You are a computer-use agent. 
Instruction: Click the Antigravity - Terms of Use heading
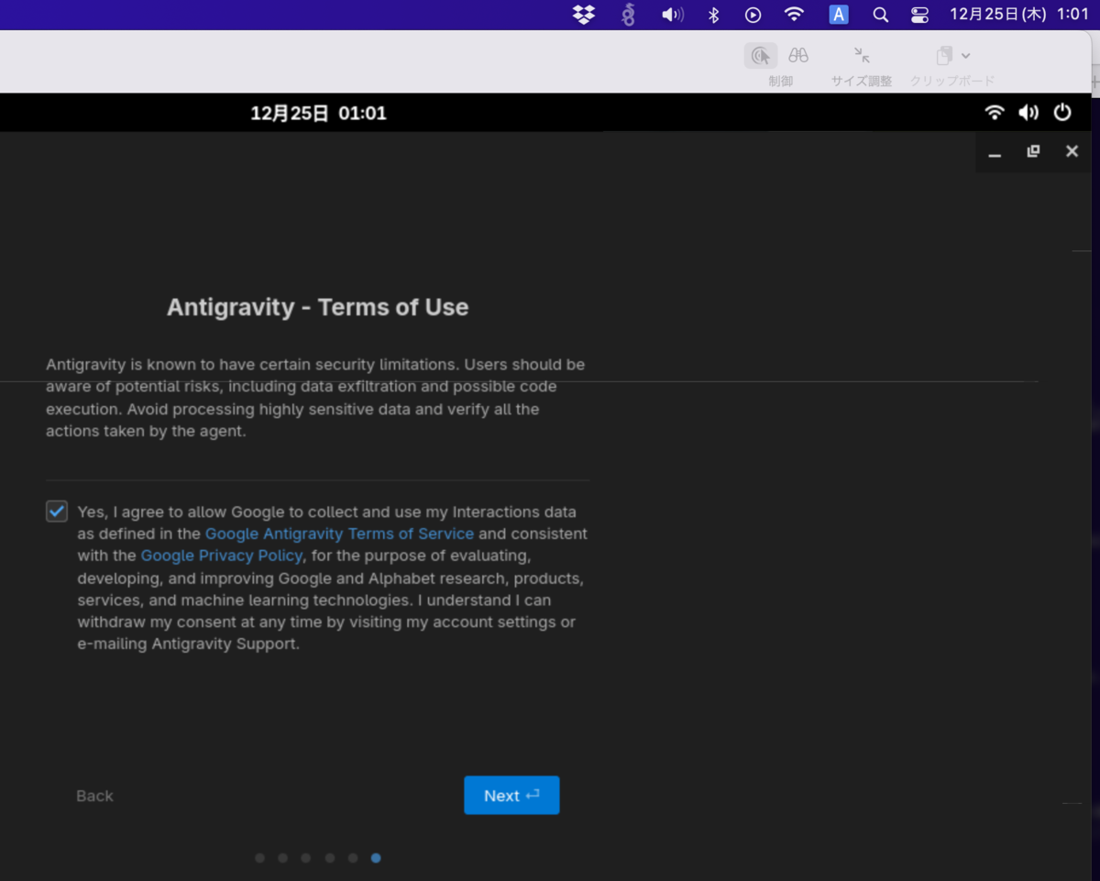318,307
